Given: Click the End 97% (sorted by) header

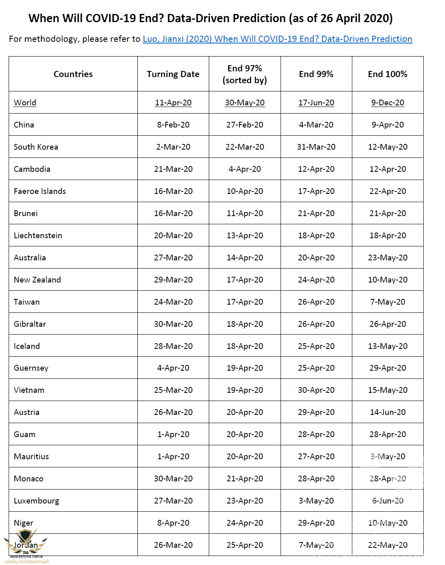Looking at the screenshot, I should pos(244,74).
